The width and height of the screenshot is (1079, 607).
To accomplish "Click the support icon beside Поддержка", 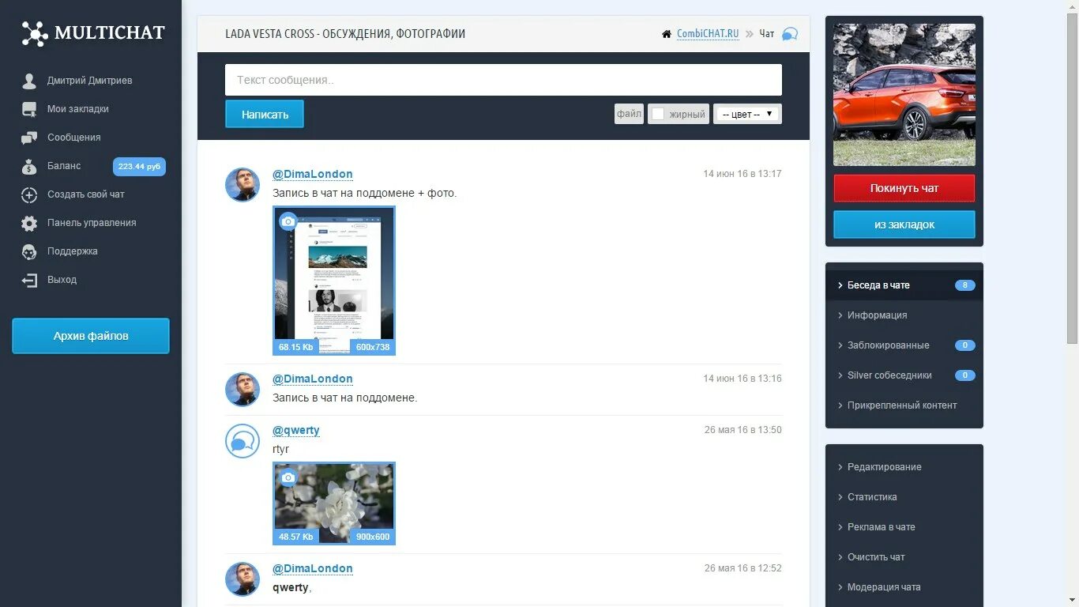I will pos(29,251).
